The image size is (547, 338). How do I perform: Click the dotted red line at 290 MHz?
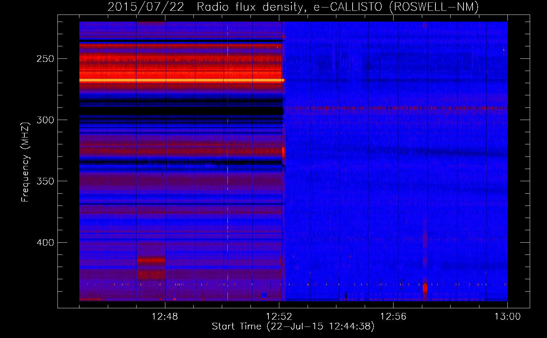coord(396,108)
